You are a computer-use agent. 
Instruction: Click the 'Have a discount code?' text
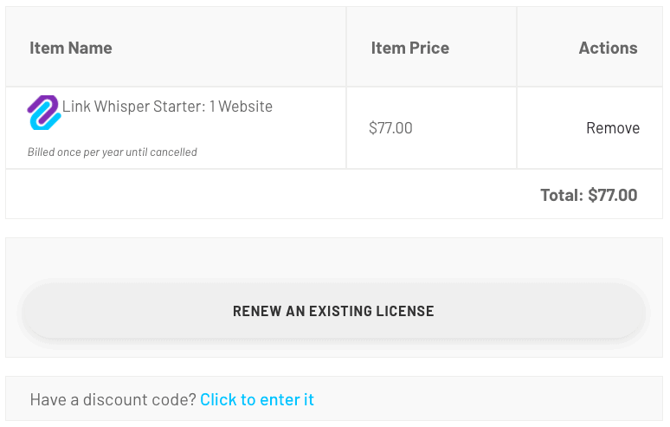pyautogui.click(x=113, y=399)
